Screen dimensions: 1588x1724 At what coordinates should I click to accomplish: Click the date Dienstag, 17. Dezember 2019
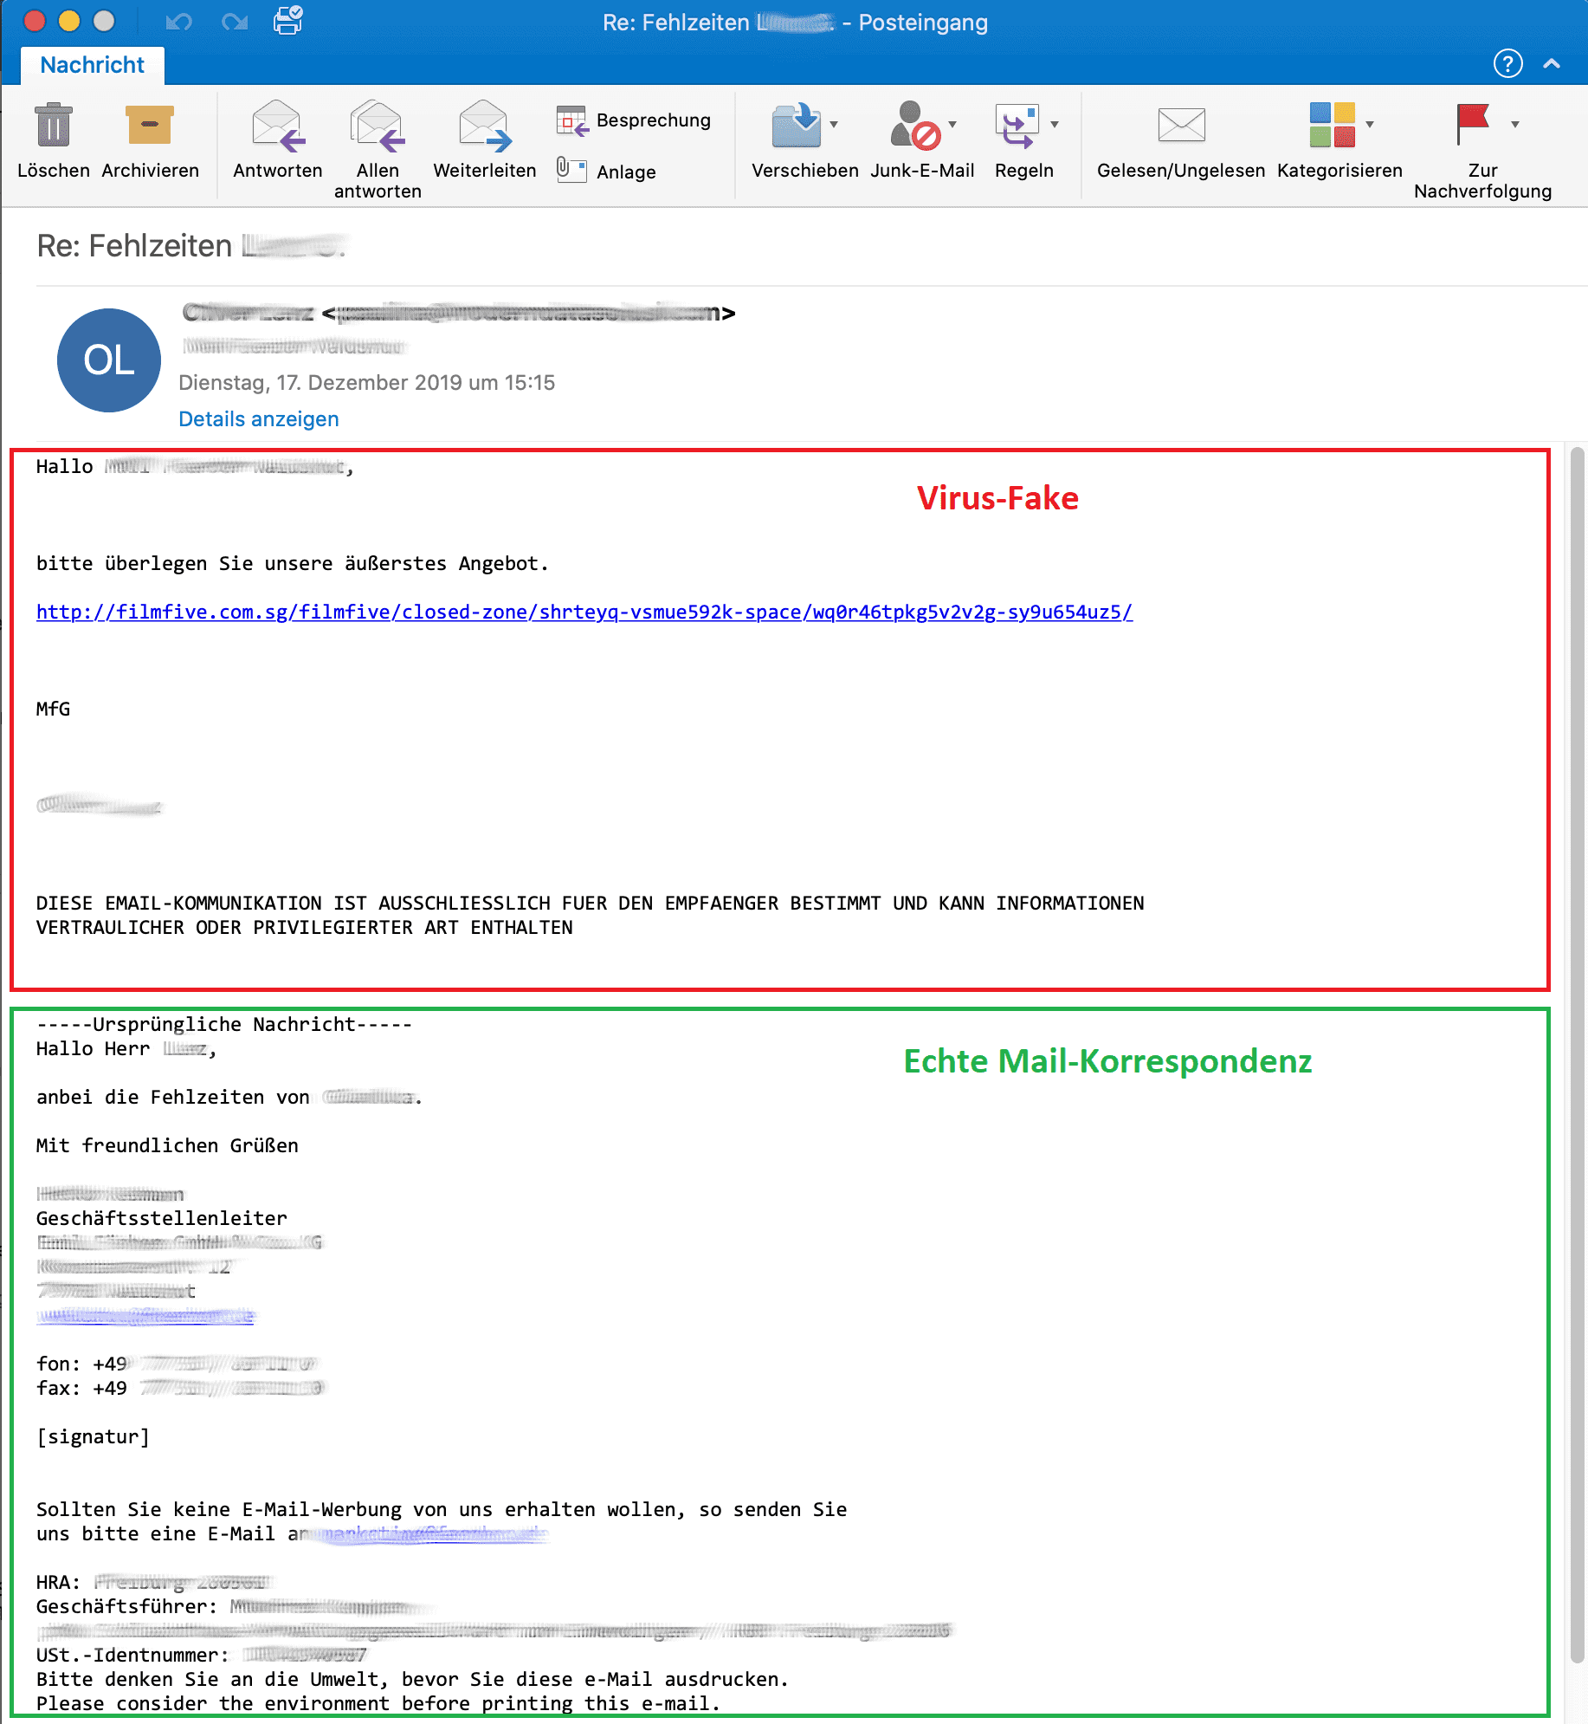tap(366, 383)
